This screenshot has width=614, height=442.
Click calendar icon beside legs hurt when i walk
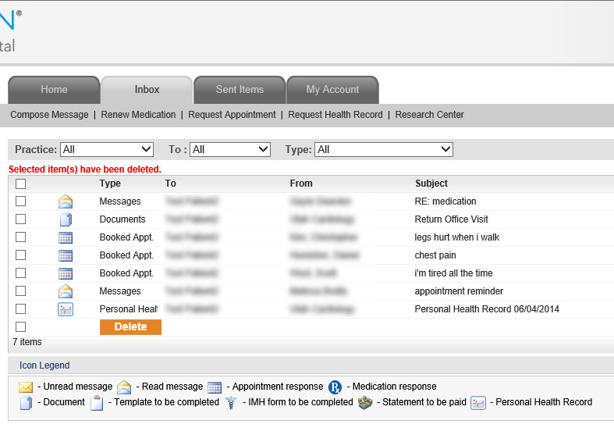[x=66, y=237]
